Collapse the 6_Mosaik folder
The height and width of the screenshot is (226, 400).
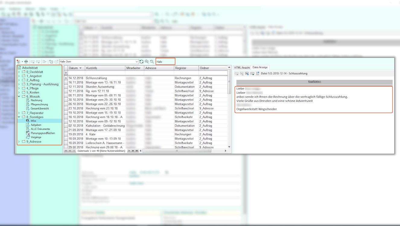click(19, 96)
